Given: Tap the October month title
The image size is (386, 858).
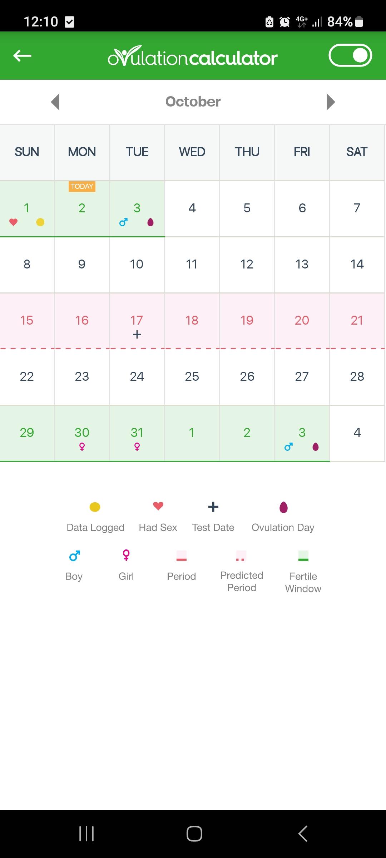Looking at the screenshot, I should point(193,102).
